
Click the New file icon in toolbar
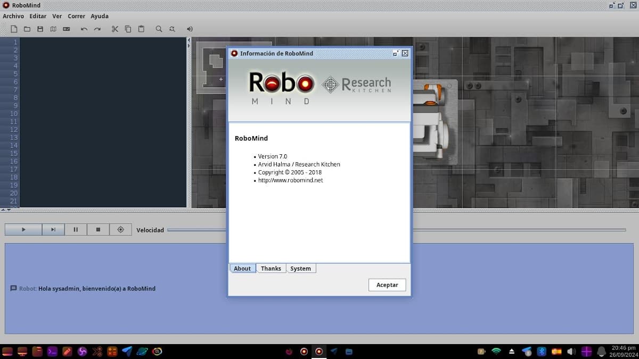14,29
